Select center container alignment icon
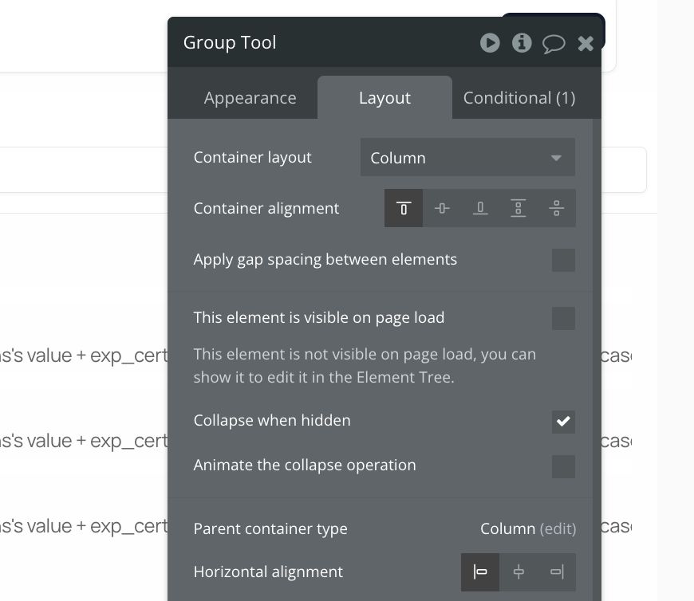Image resolution: width=694 pixels, height=601 pixels. (442, 208)
